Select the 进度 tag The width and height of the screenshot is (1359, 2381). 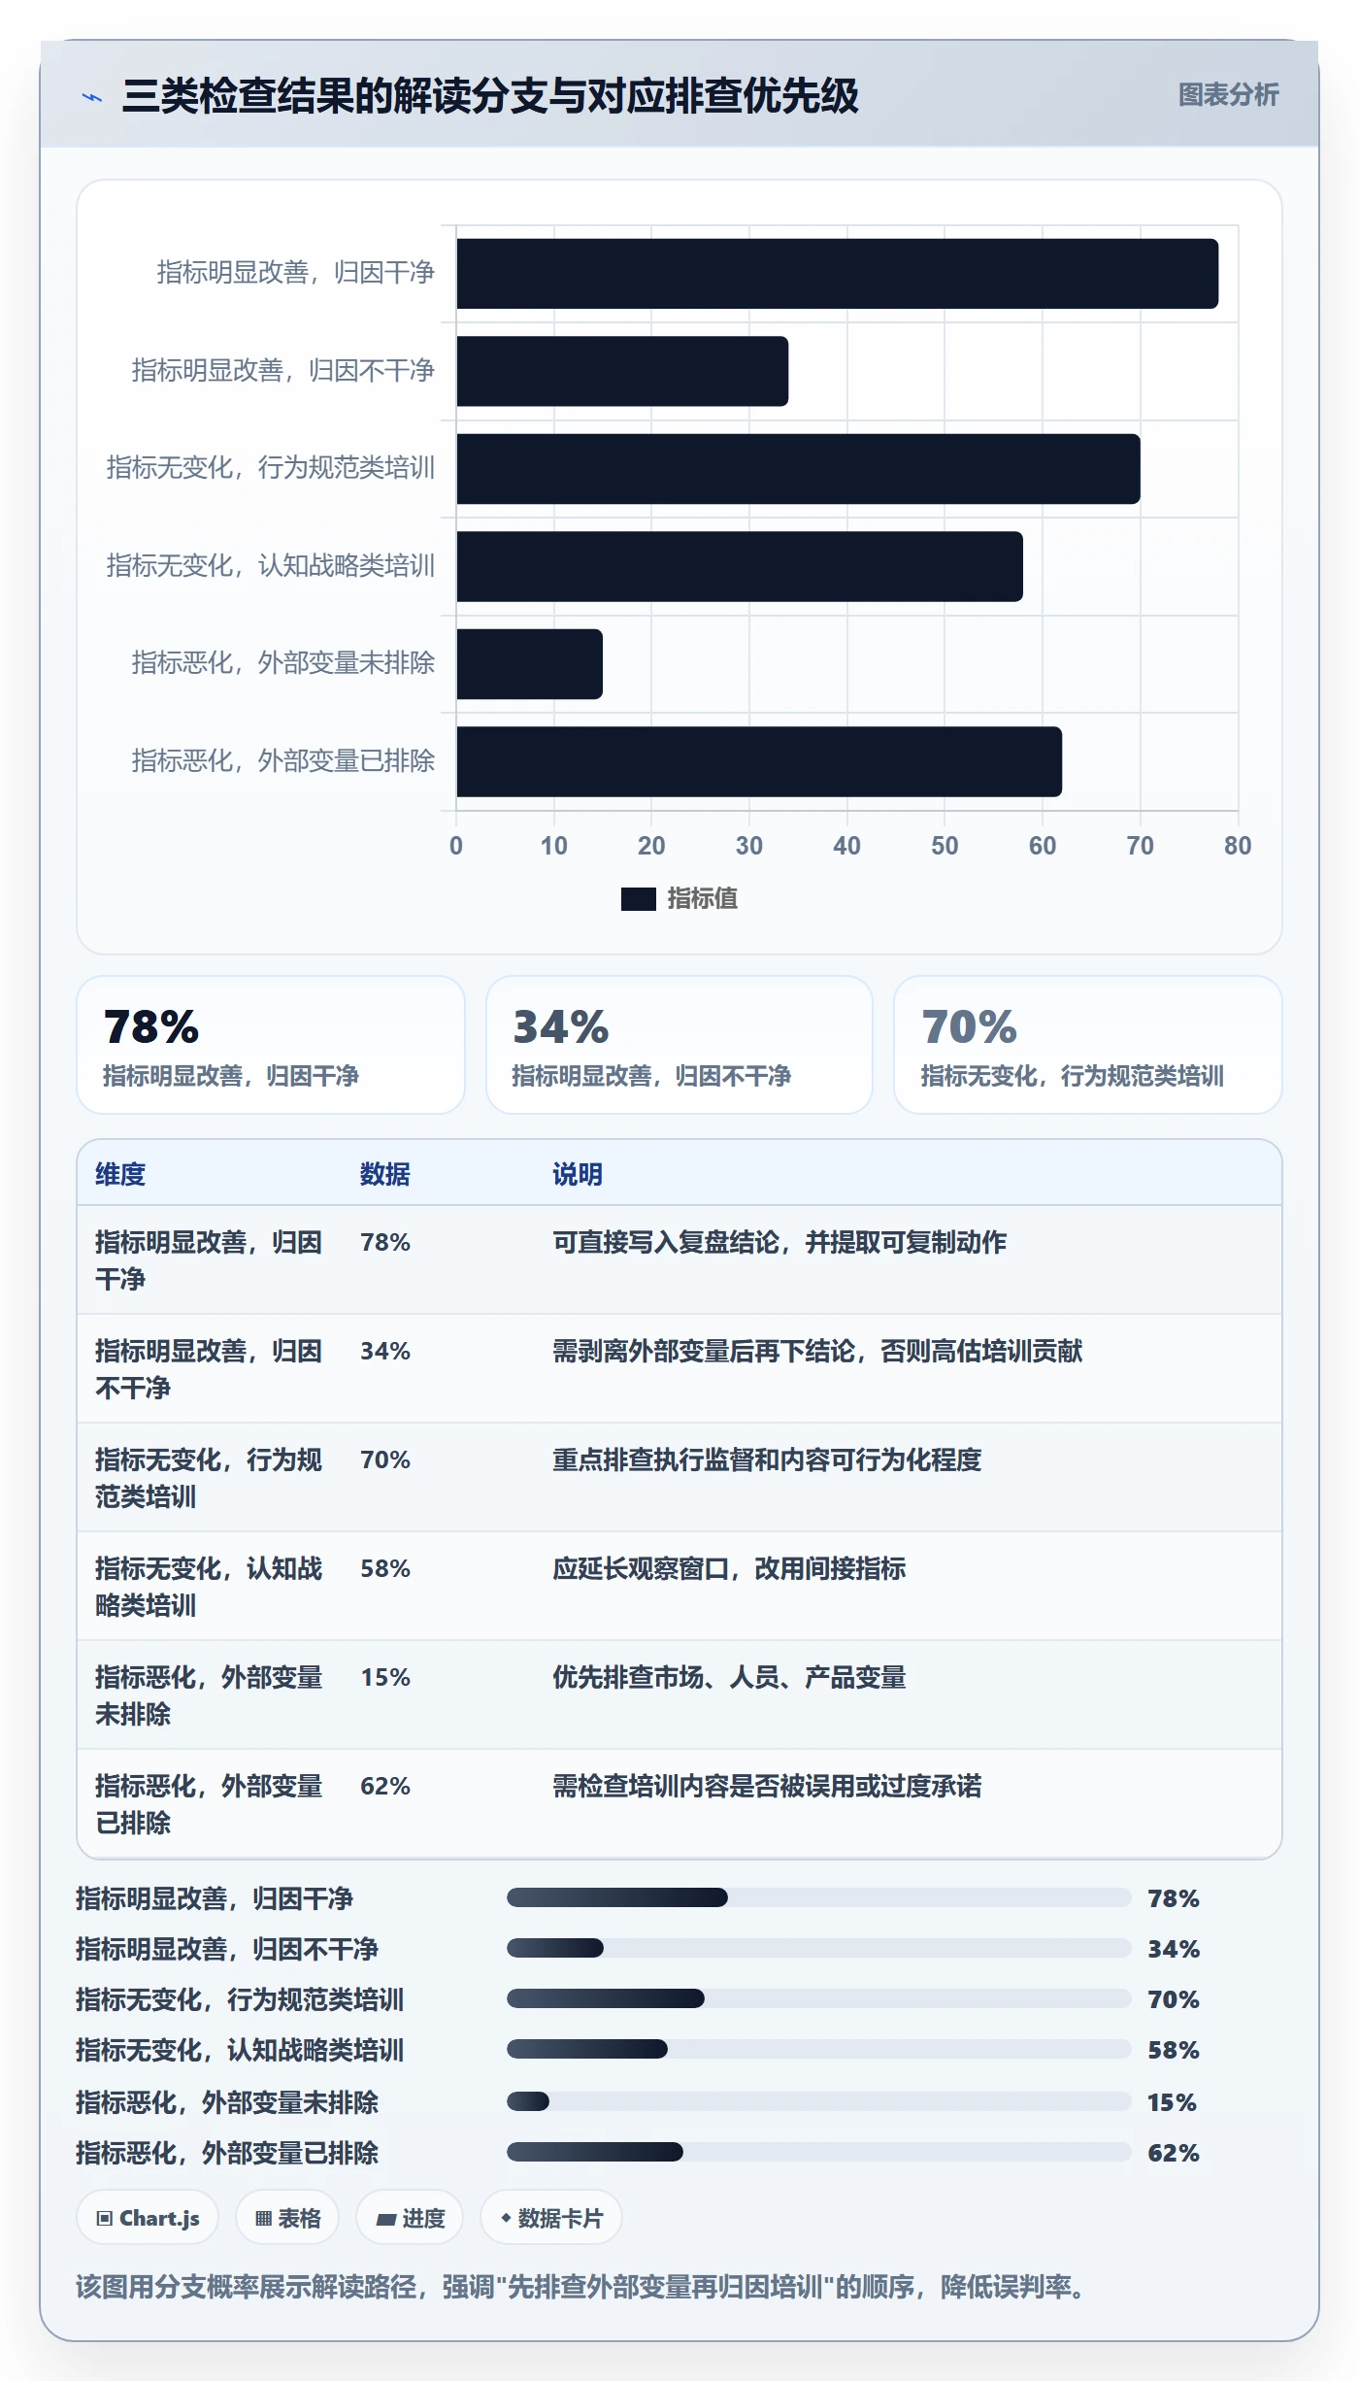(410, 2218)
